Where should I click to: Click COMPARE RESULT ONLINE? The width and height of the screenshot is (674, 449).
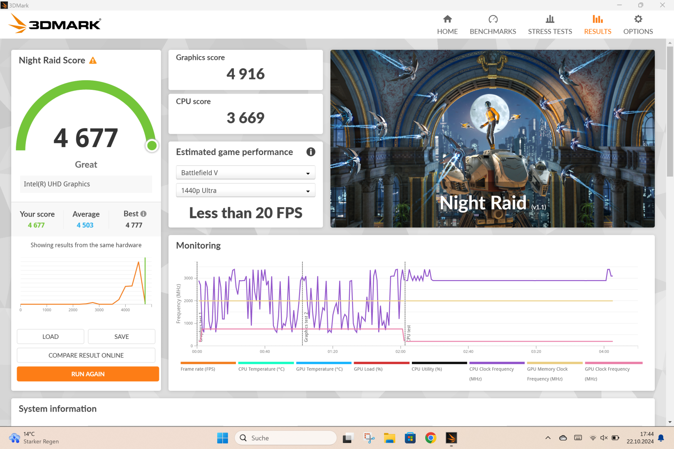[x=86, y=355]
